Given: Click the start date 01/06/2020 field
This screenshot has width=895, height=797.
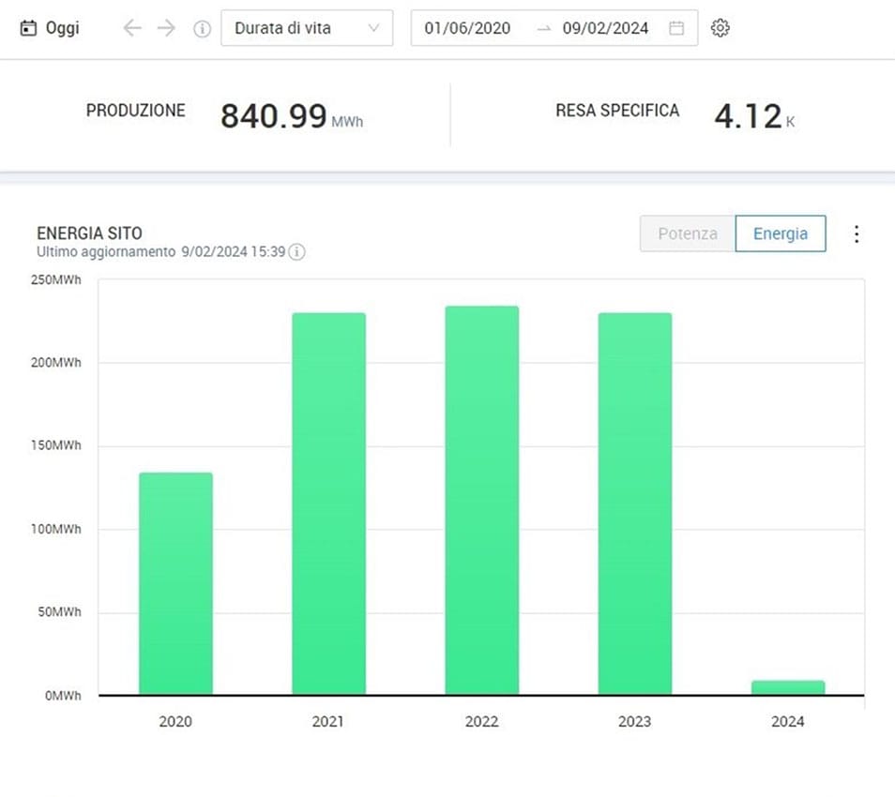Looking at the screenshot, I should point(467,28).
